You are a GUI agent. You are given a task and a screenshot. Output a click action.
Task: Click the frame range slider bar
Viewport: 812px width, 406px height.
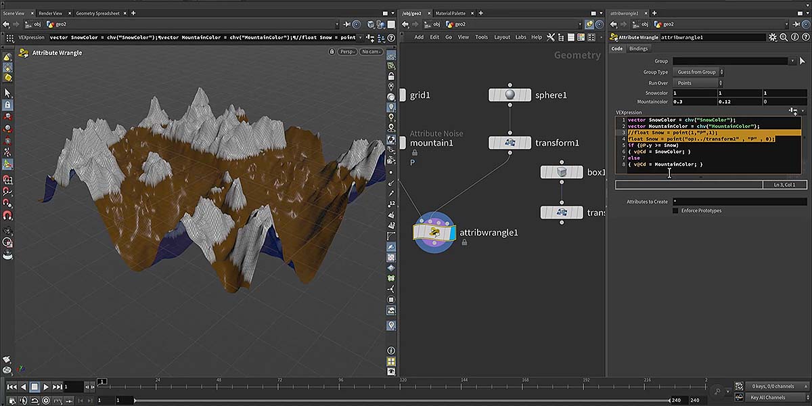(x=402, y=401)
